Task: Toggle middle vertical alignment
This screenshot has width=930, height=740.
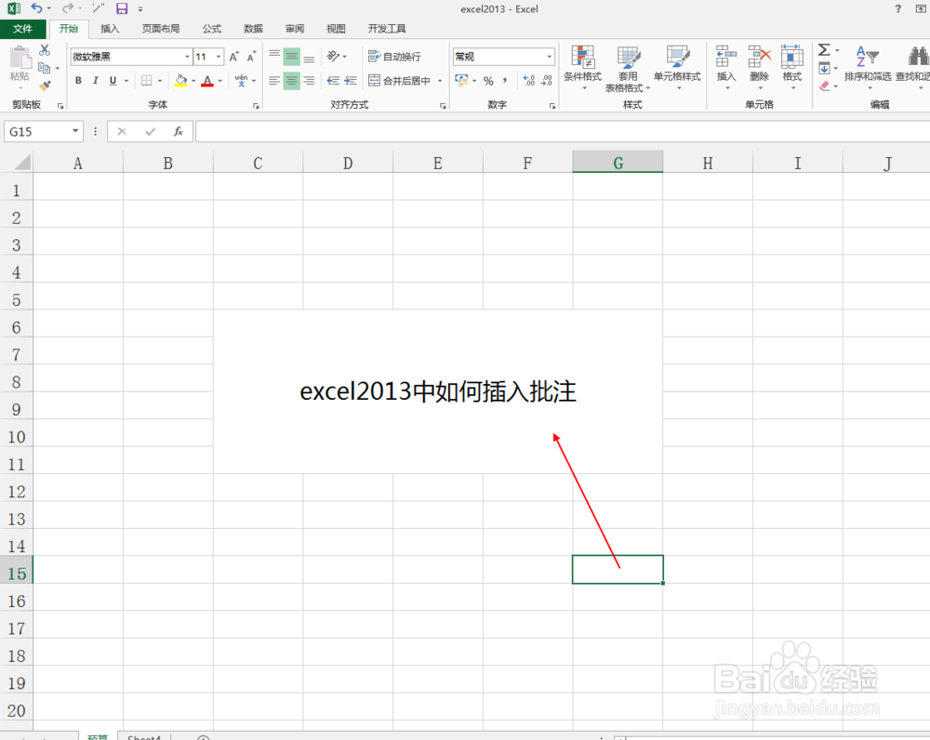Action: pyautogui.click(x=291, y=57)
